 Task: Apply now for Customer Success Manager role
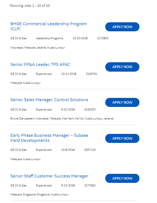coord(122,178)
